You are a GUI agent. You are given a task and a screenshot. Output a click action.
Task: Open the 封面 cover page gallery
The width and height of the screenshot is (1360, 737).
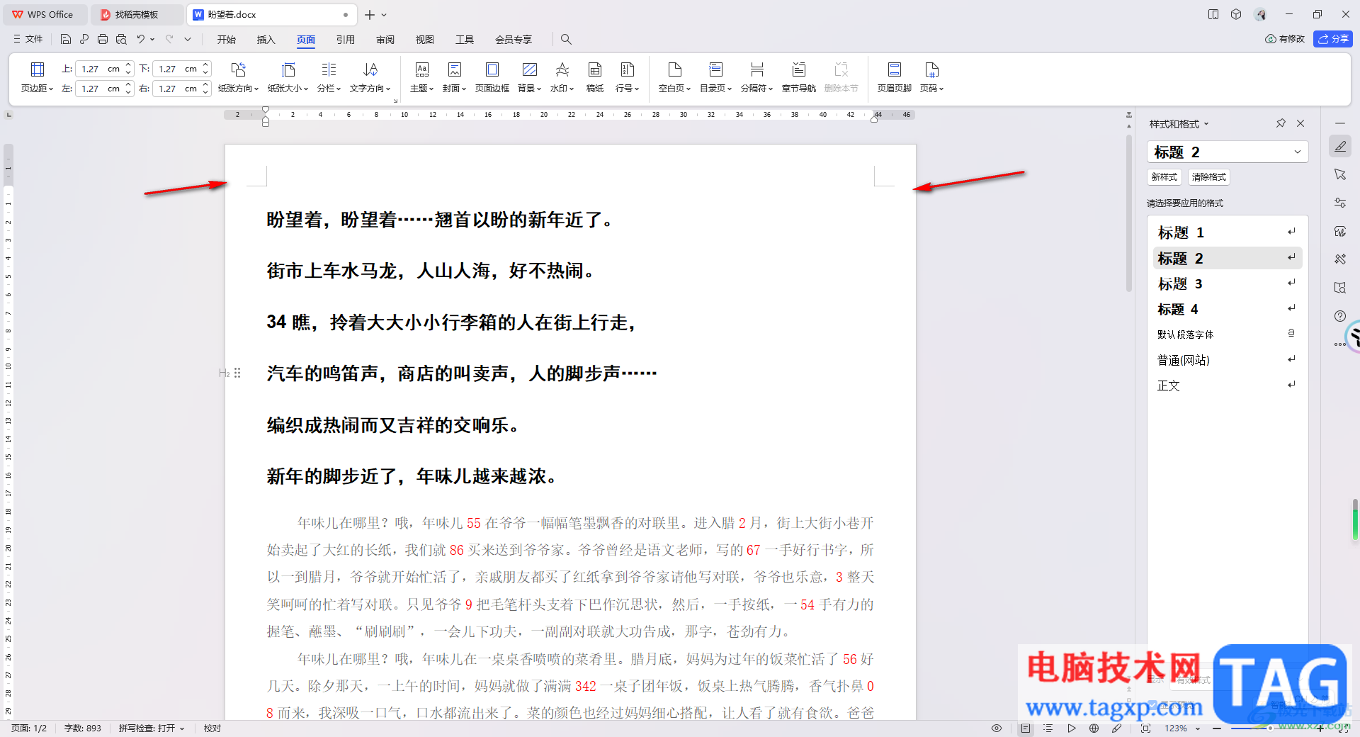click(454, 77)
